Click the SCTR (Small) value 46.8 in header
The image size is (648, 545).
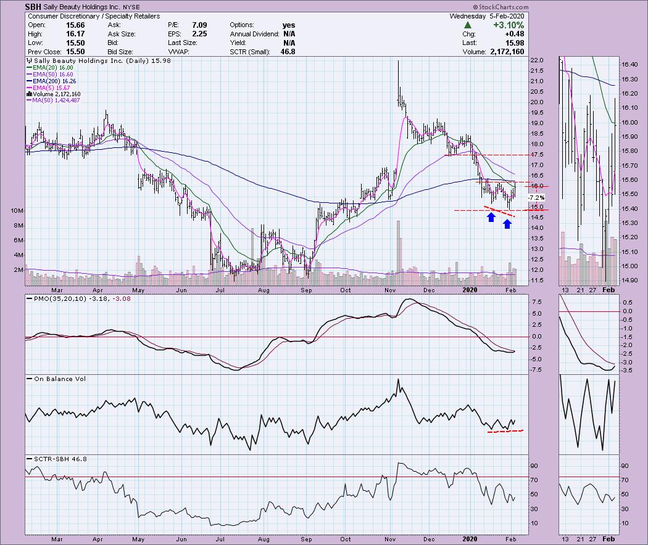coord(288,52)
